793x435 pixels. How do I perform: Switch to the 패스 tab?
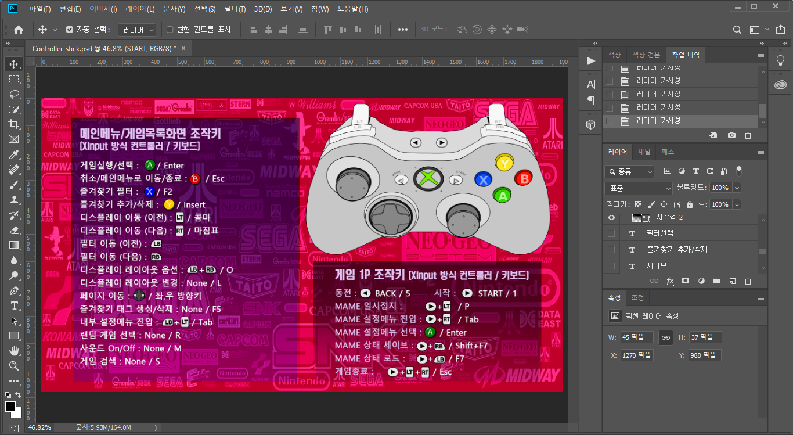668,152
